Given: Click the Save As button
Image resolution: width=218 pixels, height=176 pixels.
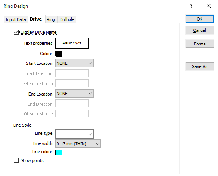Looking at the screenshot, I should click(200, 66).
